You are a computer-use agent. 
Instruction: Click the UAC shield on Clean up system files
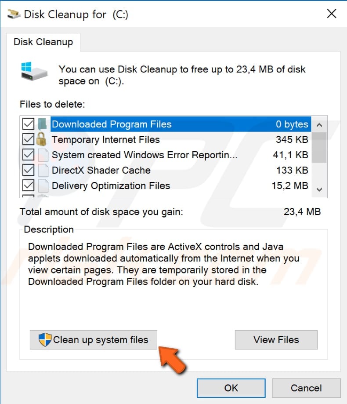pos(44,339)
